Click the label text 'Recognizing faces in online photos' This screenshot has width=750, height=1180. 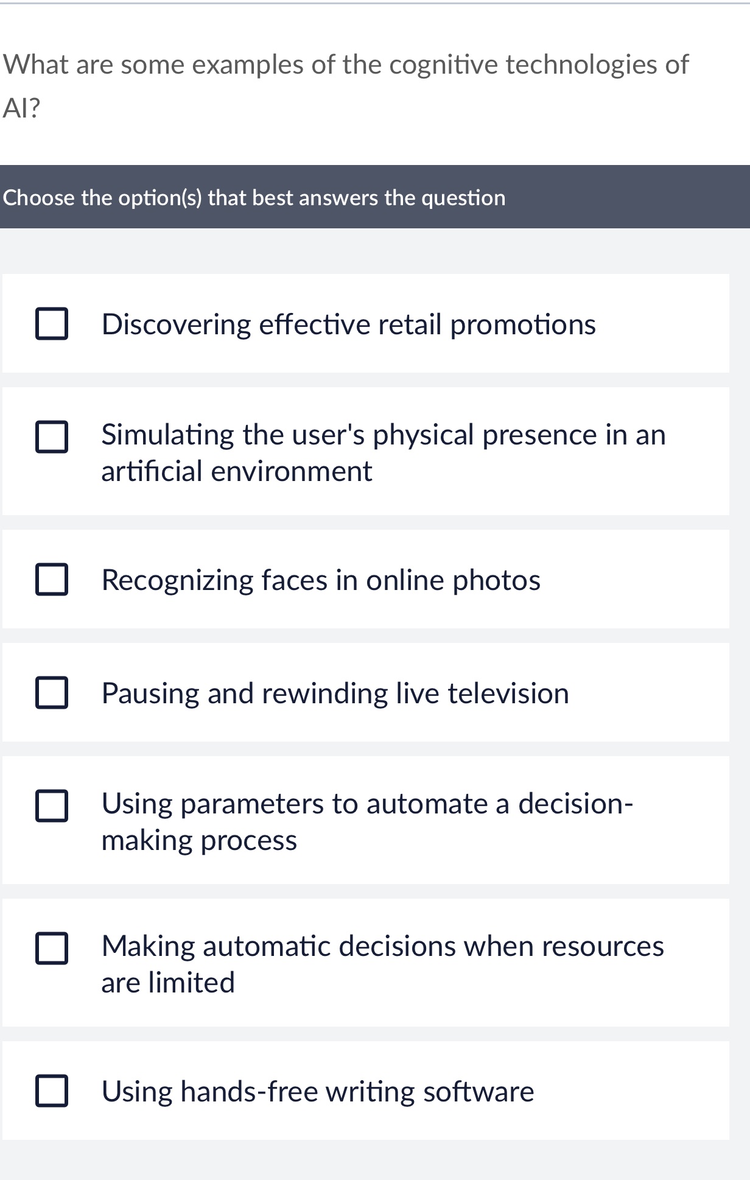pyautogui.click(x=321, y=580)
